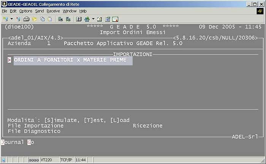Image resolution: width=266 pixels, height=164 pixels.
Task: Click the status bar connection icon at far left
Action: 4,160
